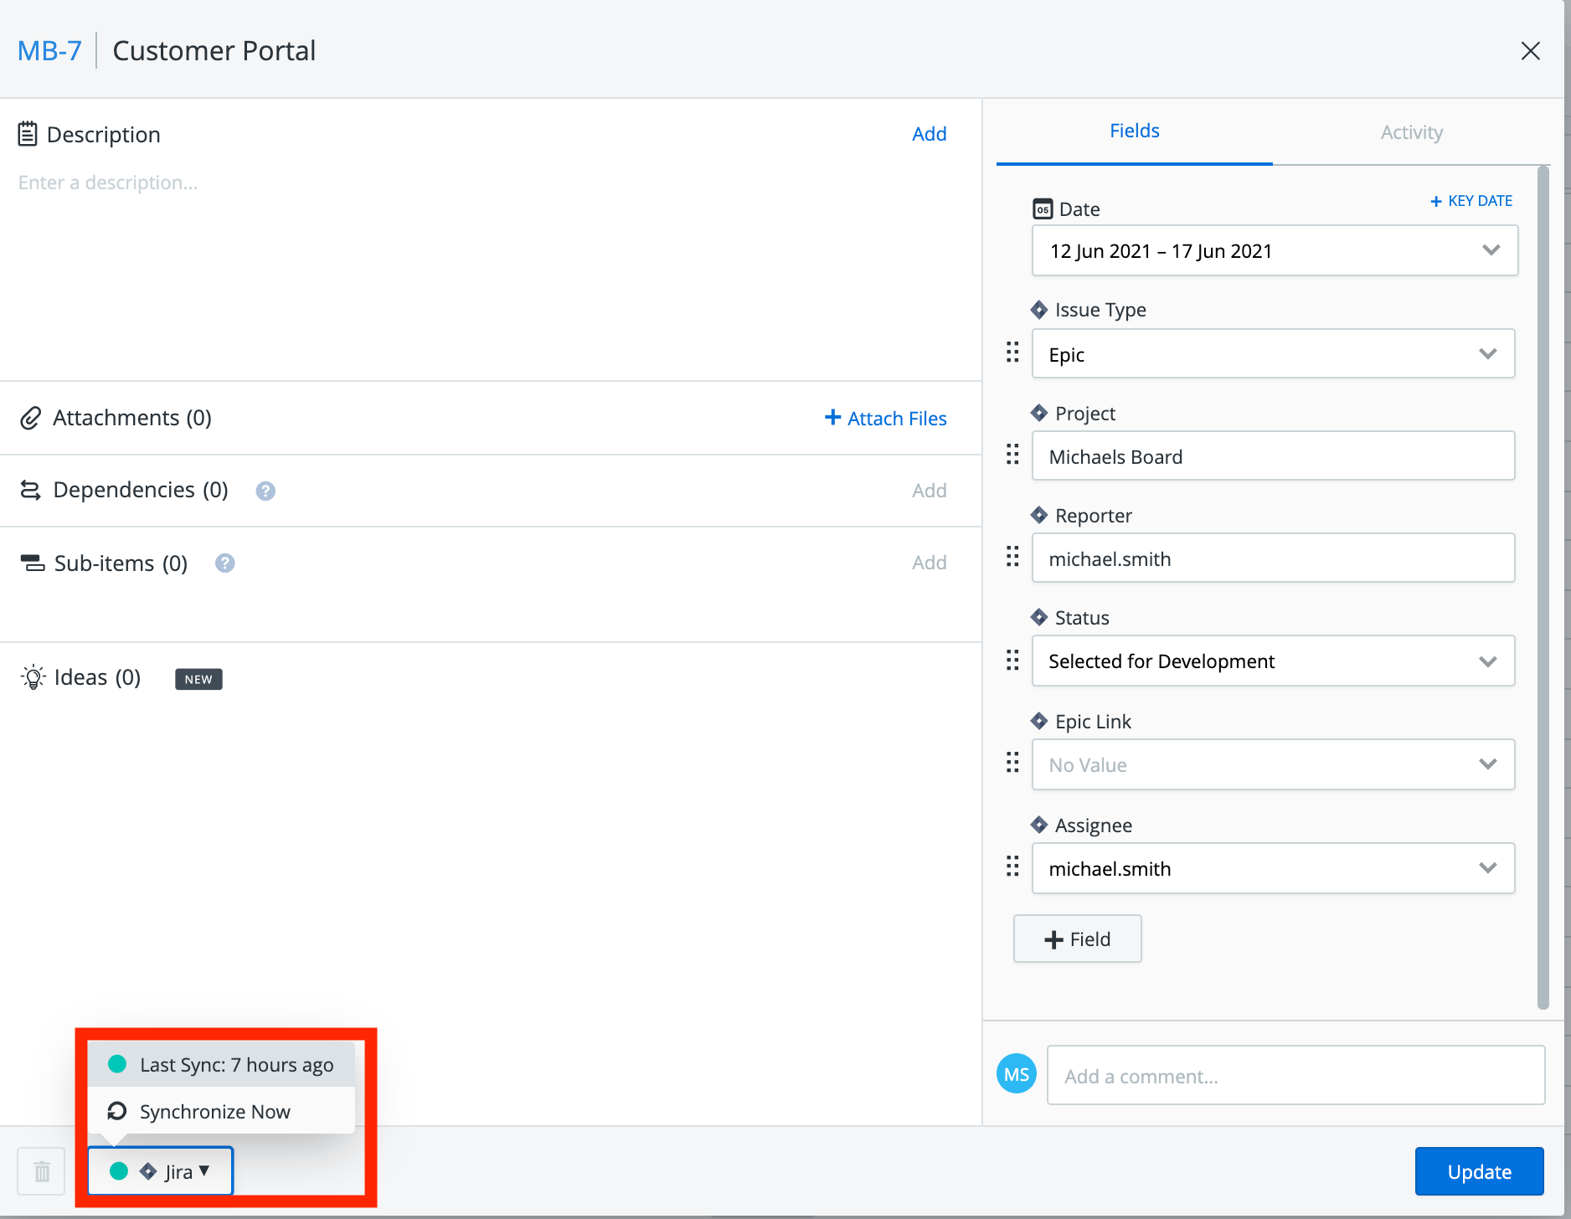Click the fields panel scrollbar

coord(1543,586)
